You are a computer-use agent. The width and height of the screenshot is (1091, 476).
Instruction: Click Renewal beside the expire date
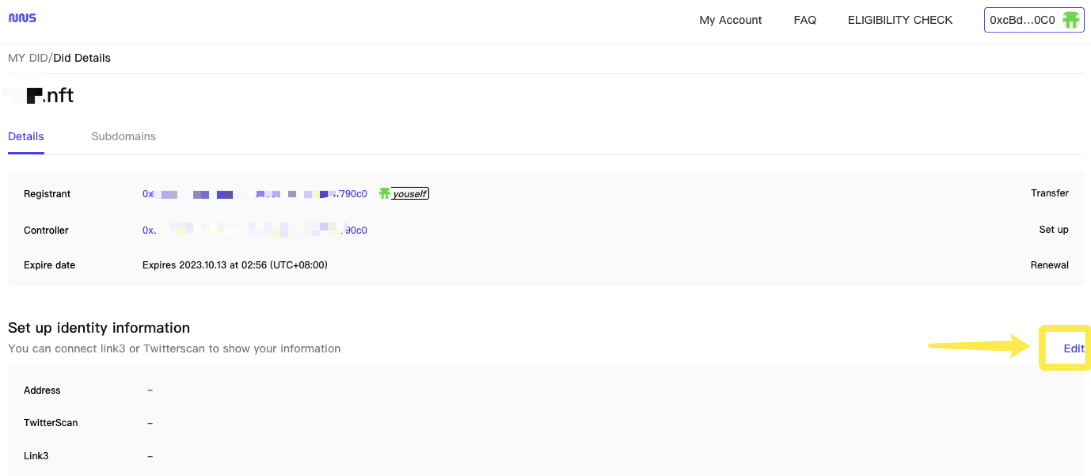point(1049,265)
